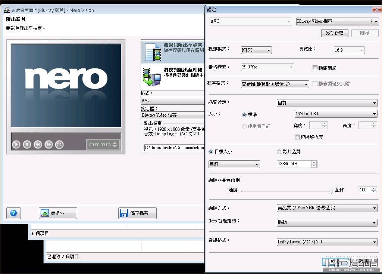Click the stop button in preview controls
Image resolution: width=382 pixels, height=274 pixels.
click(x=27, y=144)
